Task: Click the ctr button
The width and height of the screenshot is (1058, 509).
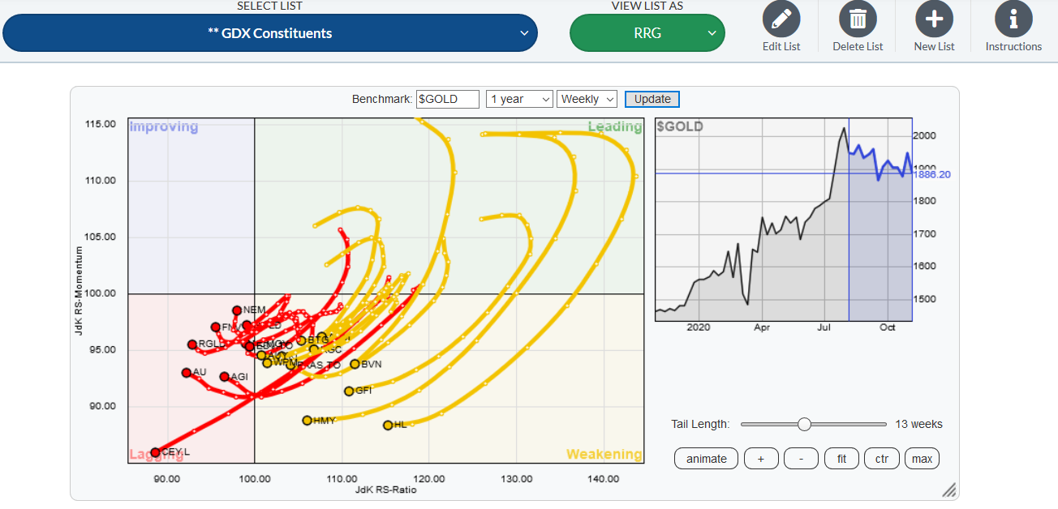Action: 881,459
